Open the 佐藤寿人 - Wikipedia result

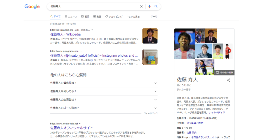(x=65, y=34)
